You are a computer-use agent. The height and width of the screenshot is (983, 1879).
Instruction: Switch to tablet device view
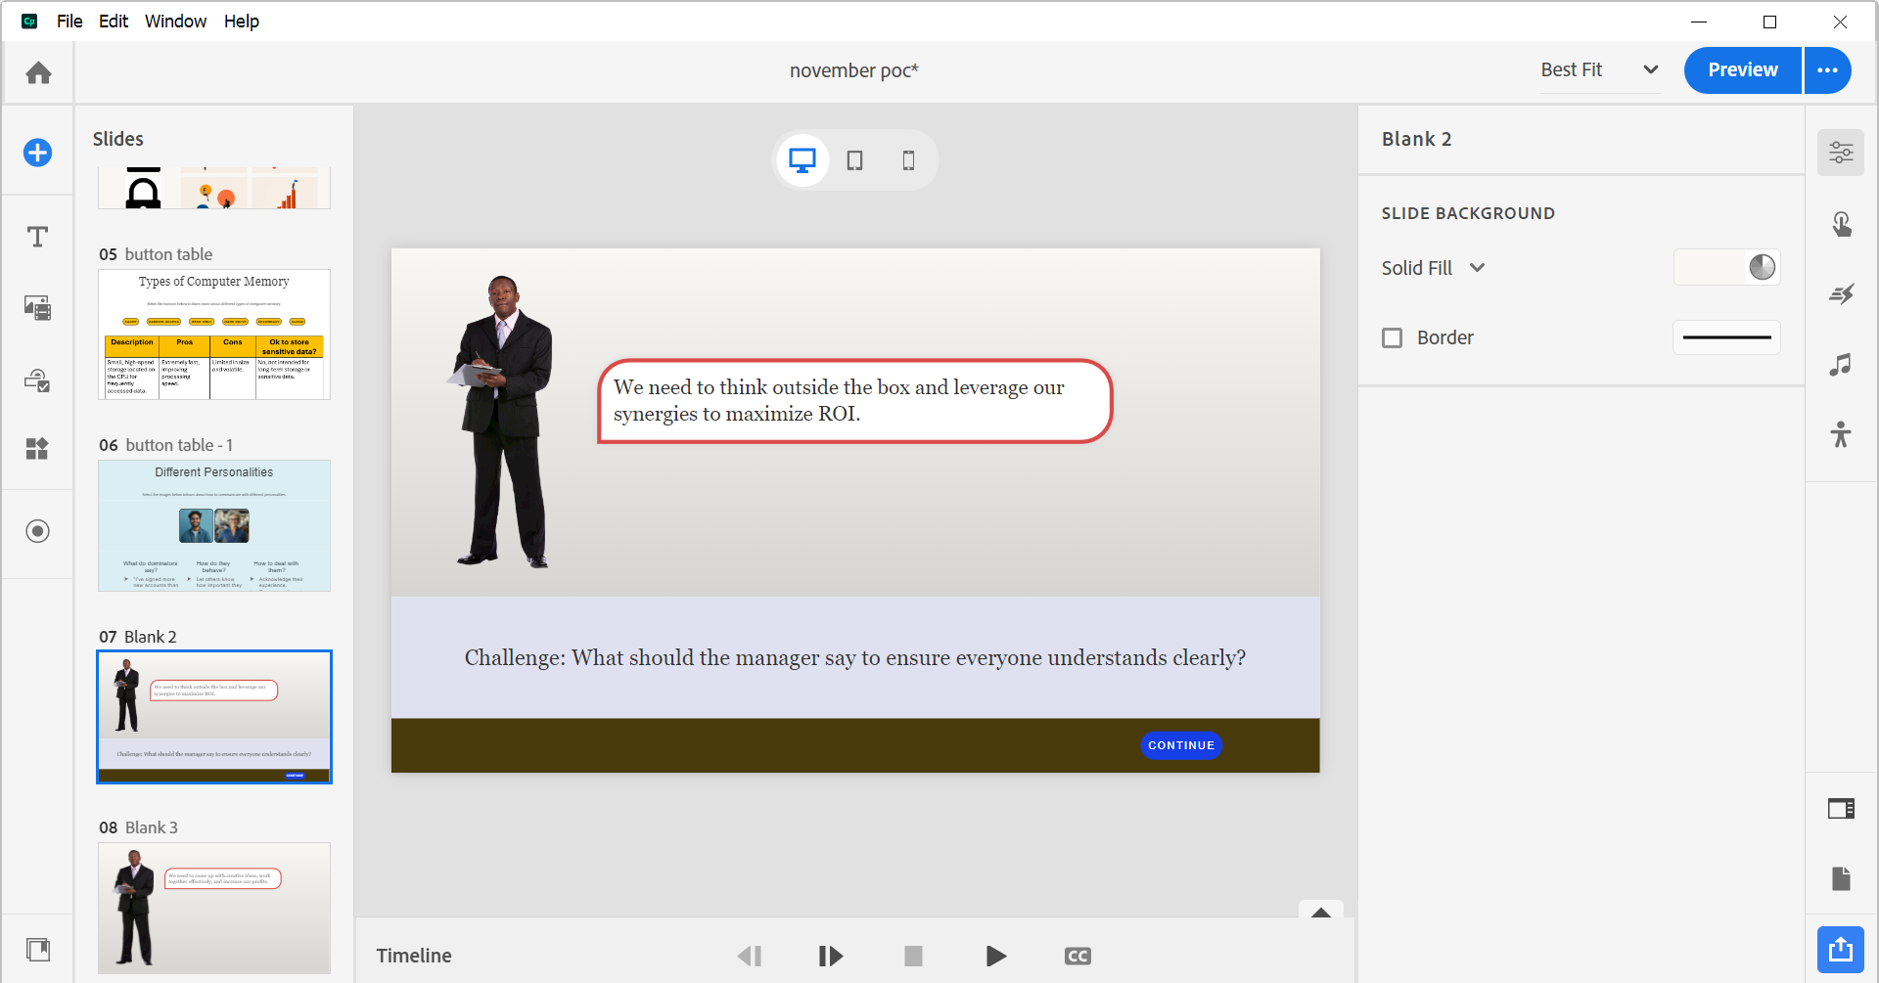pyautogui.click(x=854, y=160)
